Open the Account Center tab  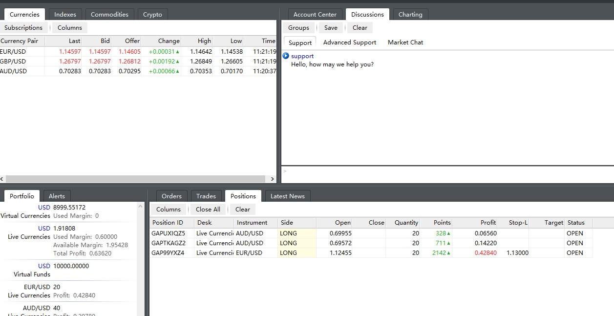pyautogui.click(x=315, y=14)
